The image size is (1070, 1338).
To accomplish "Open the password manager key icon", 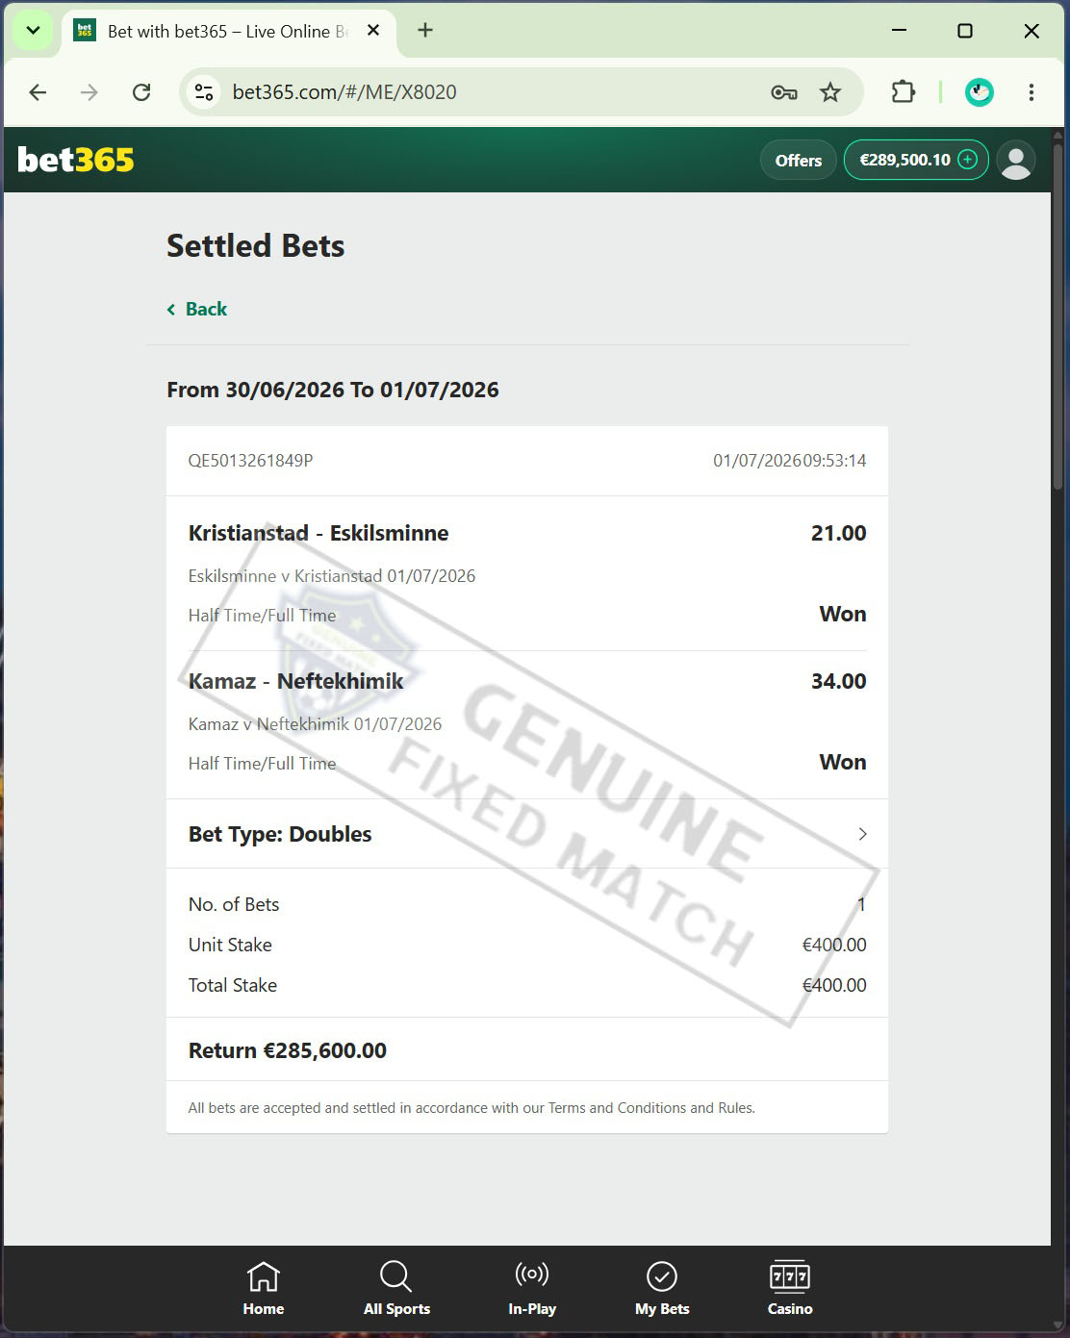I will [x=784, y=92].
